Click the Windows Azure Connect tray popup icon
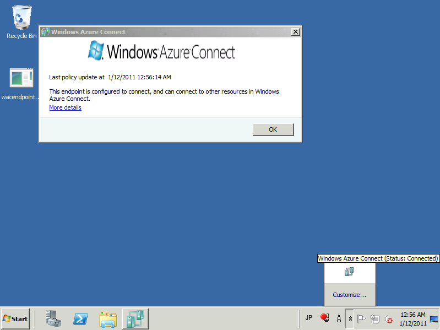The width and height of the screenshot is (440, 330). 349,272
